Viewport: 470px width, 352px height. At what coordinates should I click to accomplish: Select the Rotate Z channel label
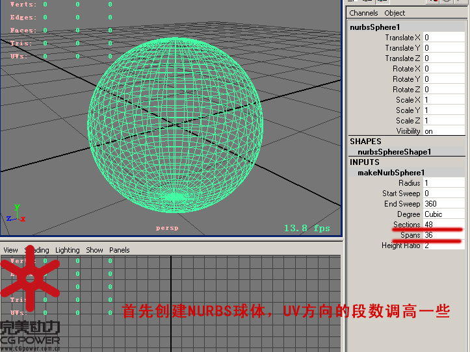pos(406,89)
